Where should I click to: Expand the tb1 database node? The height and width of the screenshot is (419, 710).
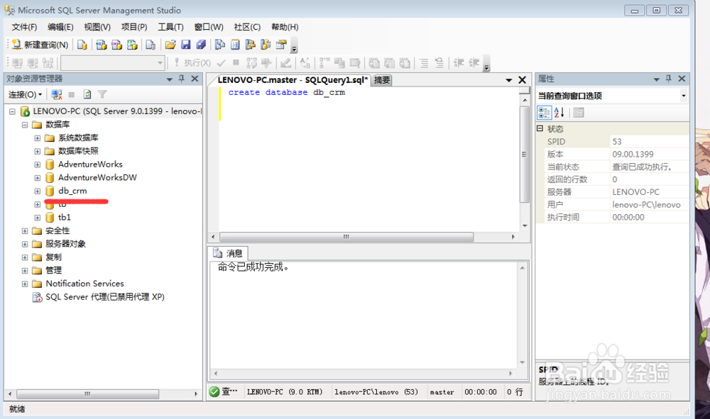[x=38, y=218]
